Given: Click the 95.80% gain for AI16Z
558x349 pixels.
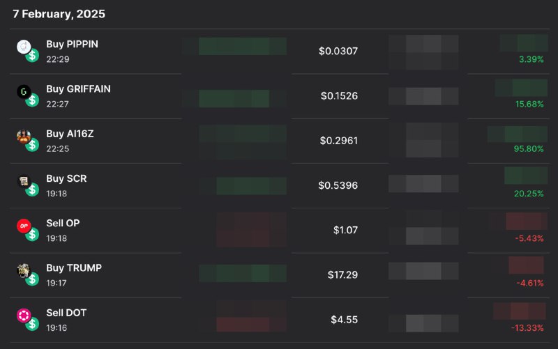Looking at the screenshot, I should 529,149.
